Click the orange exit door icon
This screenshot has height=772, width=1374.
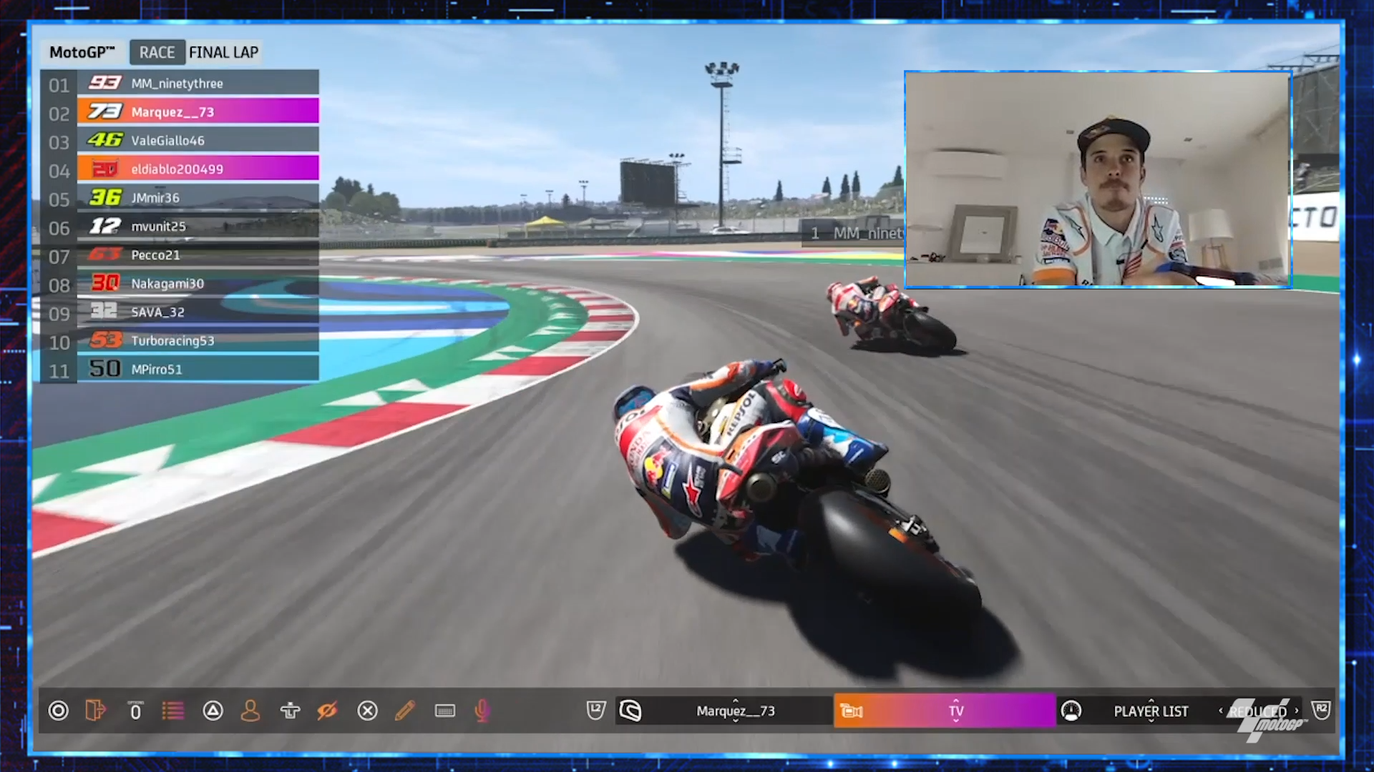[95, 711]
